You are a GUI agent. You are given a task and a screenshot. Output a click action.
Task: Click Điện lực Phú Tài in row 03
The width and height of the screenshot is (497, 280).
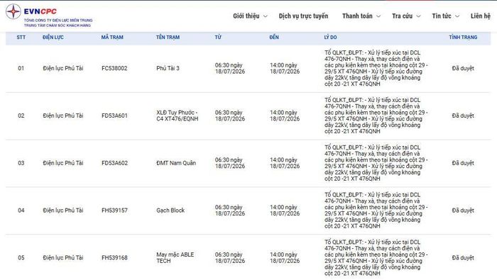[x=63, y=163]
